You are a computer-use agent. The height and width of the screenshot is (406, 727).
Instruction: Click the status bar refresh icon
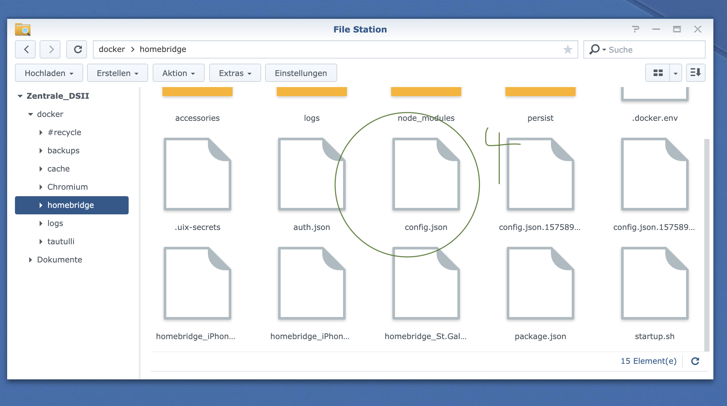tap(695, 361)
